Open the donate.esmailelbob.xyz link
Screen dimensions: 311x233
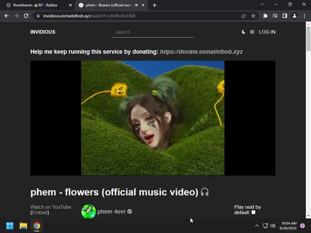pyautogui.click(x=201, y=52)
